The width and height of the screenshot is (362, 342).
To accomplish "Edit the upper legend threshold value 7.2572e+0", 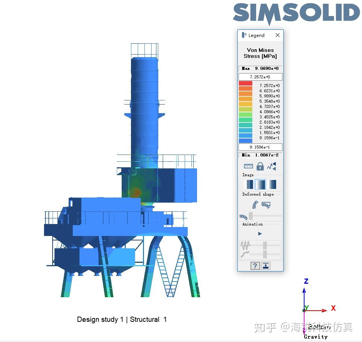I will 260,77.
